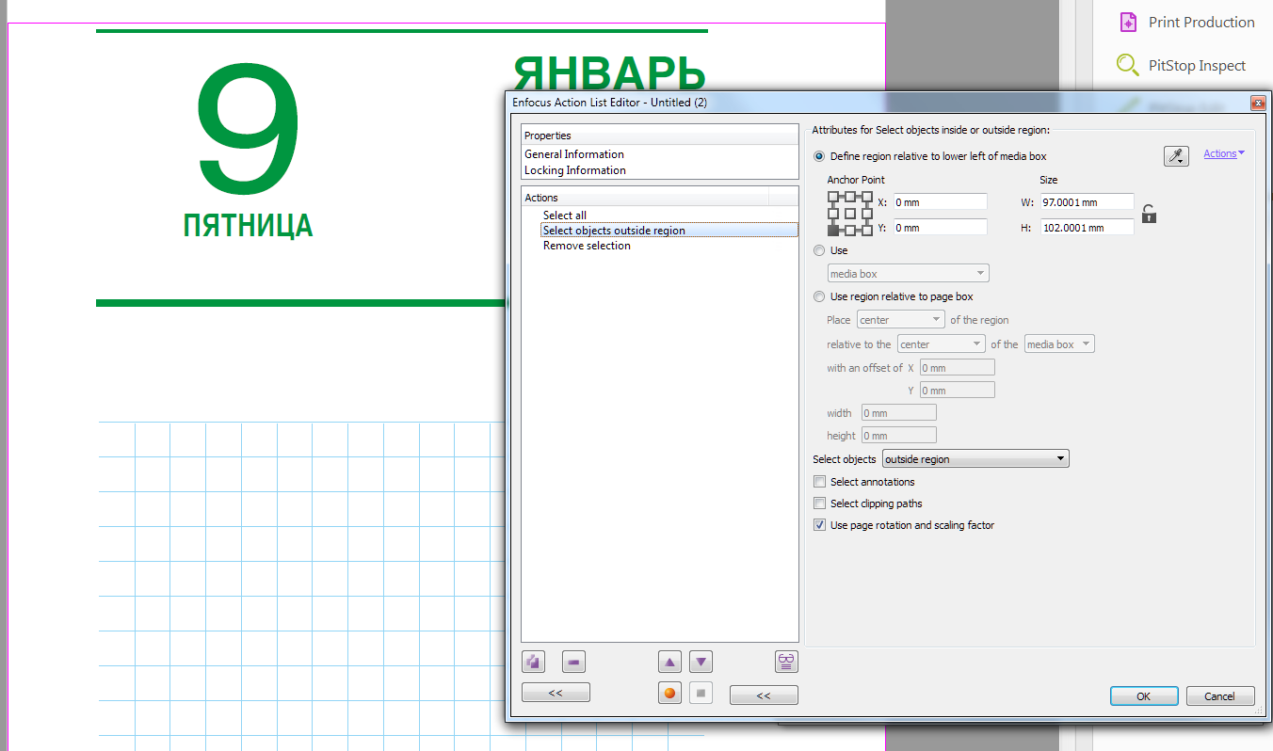This screenshot has height=751, width=1273.
Task: Open General Information properties
Action: click(x=574, y=154)
